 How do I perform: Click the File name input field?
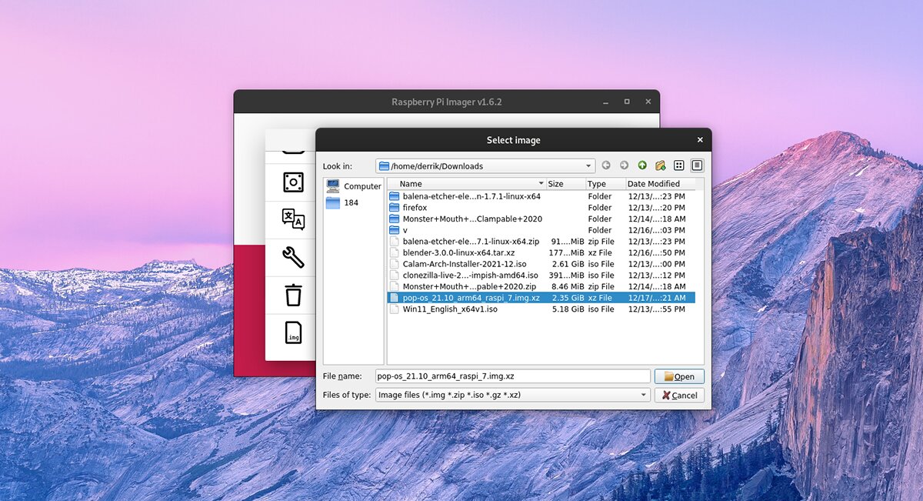click(512, 376)
